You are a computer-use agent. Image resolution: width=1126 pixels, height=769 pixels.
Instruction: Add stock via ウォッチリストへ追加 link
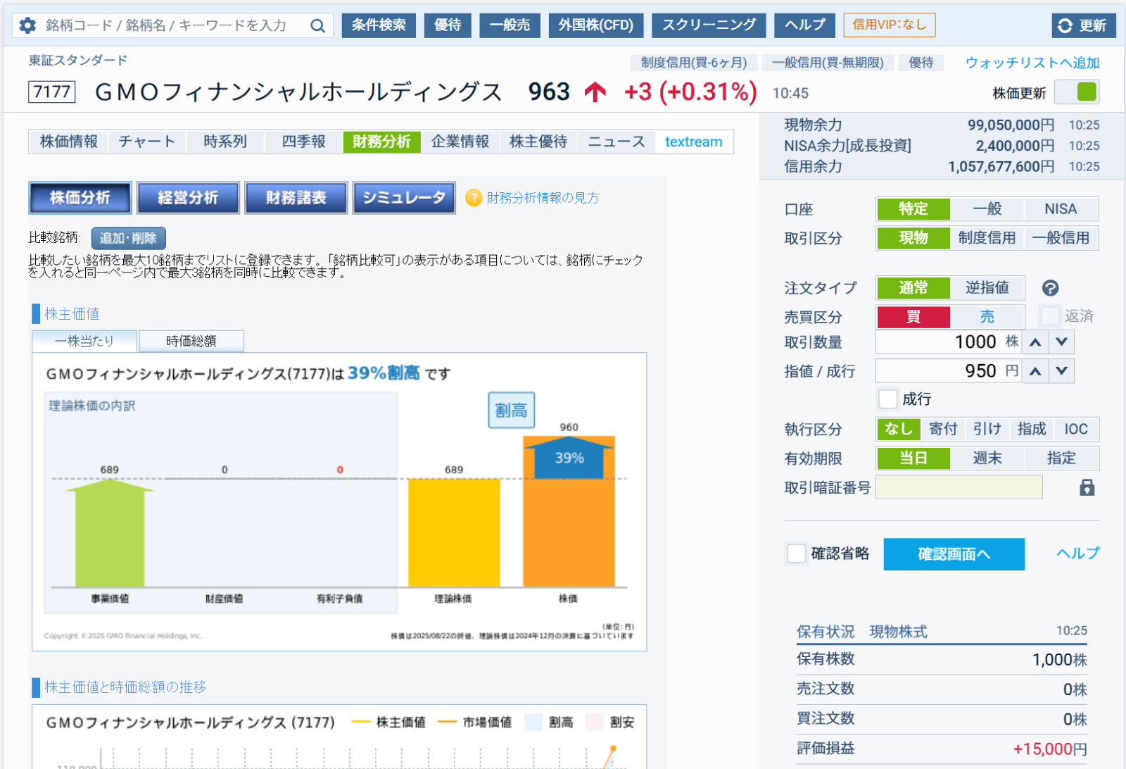pos(1032,63)
